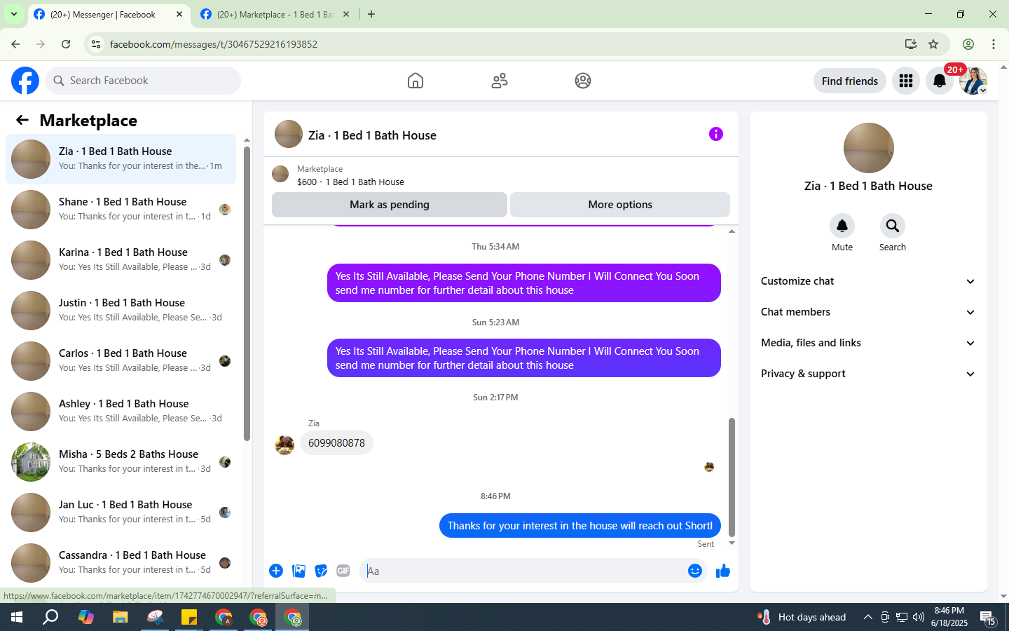Viewport: 1009px width, 631px height.
Task: Open the Home feed icon
Action: pos(416,81)
